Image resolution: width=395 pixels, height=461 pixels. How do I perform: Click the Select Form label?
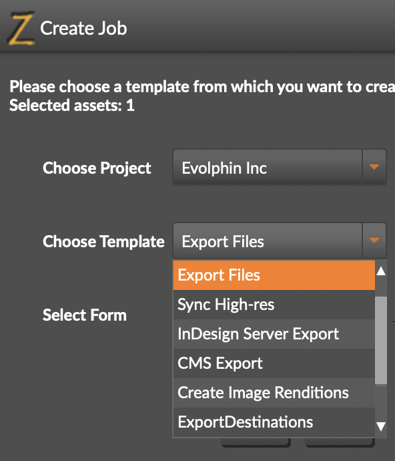[85, 315]
